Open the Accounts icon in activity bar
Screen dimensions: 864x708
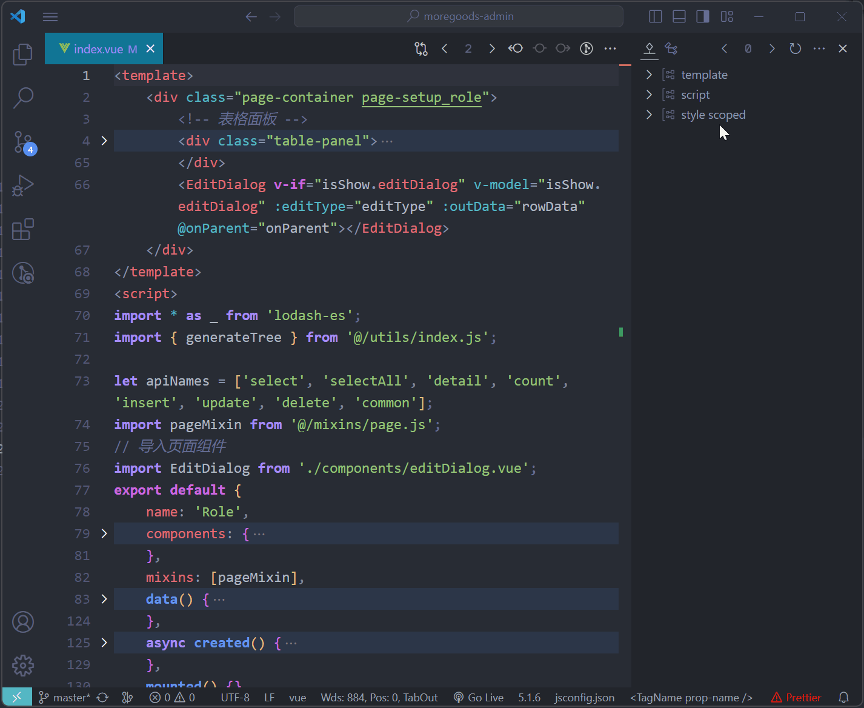(x=22, y=621)
